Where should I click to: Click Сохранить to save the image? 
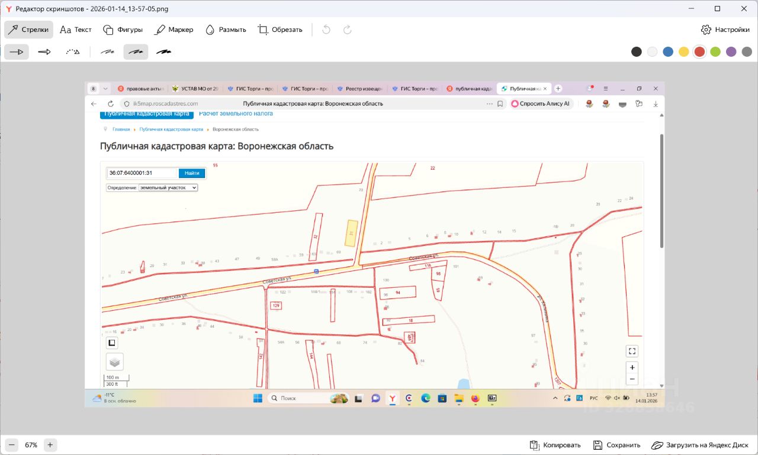pos(616,445)
